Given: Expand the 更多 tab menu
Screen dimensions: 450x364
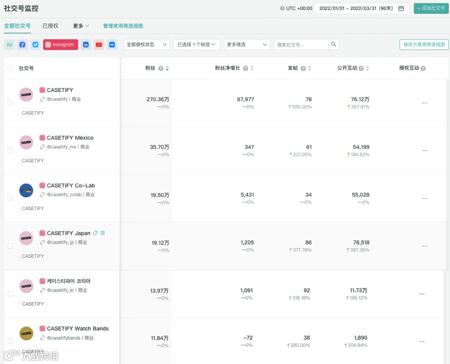Looking at the screenshot, I should (x=81, y=26).
